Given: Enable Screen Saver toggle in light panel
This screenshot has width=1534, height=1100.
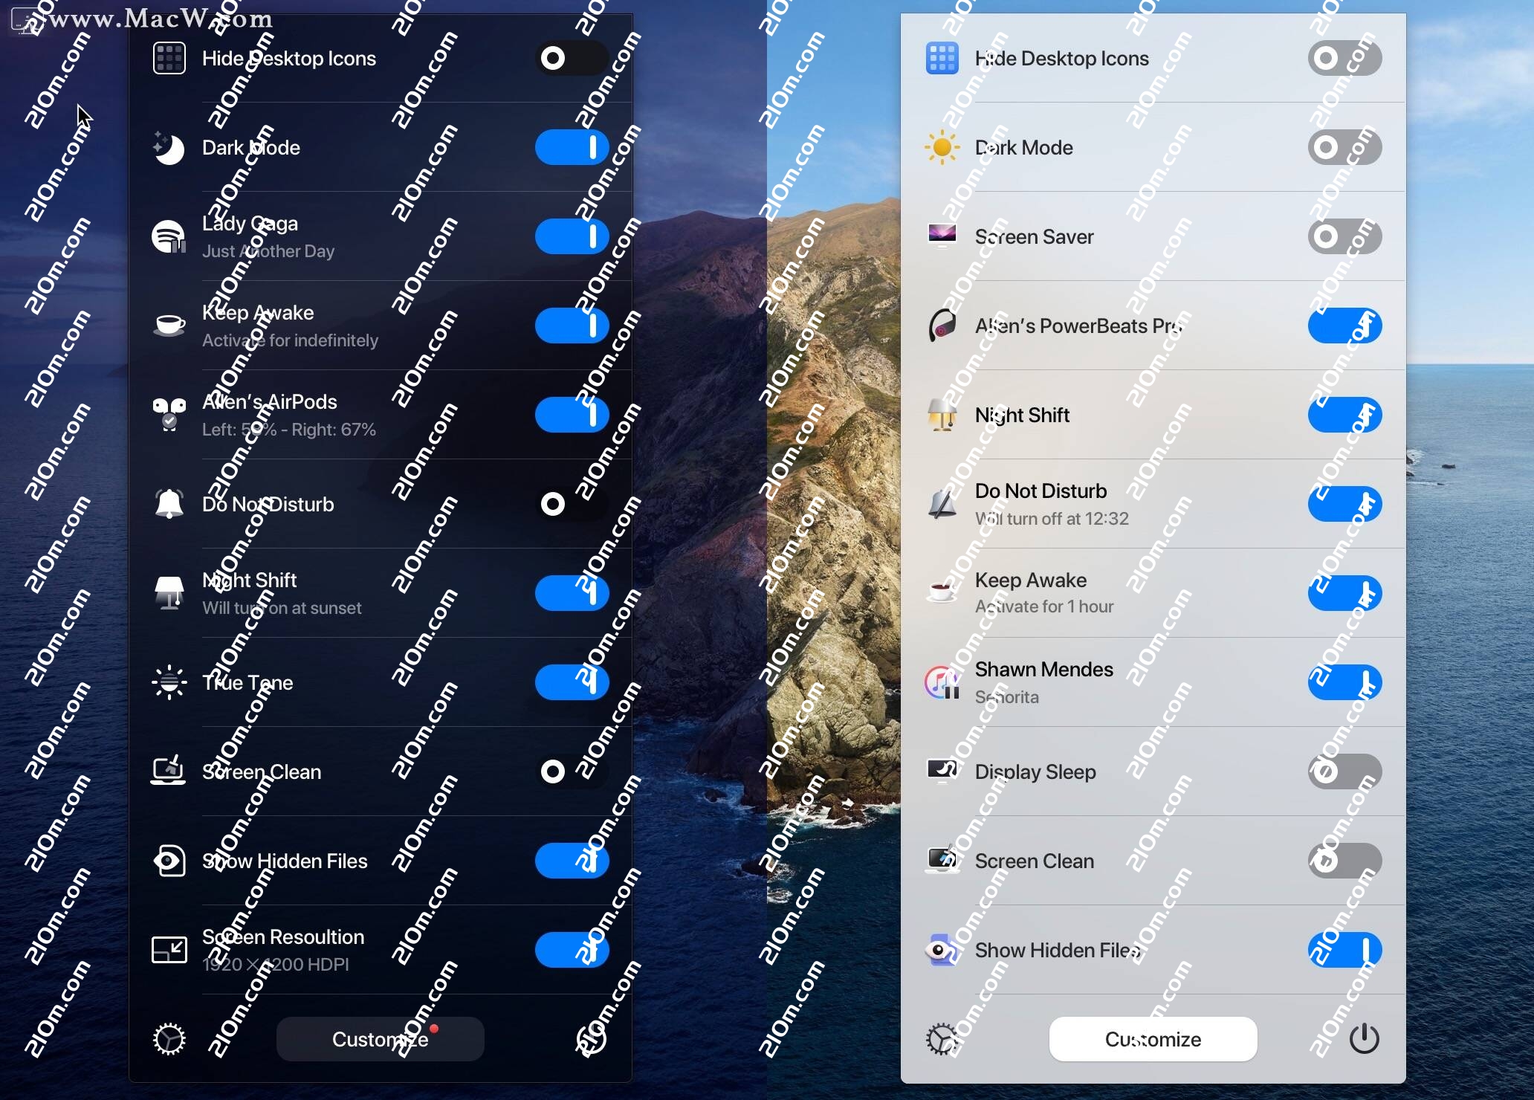Looking at the screenshot, I should (x=1344, y=236).
